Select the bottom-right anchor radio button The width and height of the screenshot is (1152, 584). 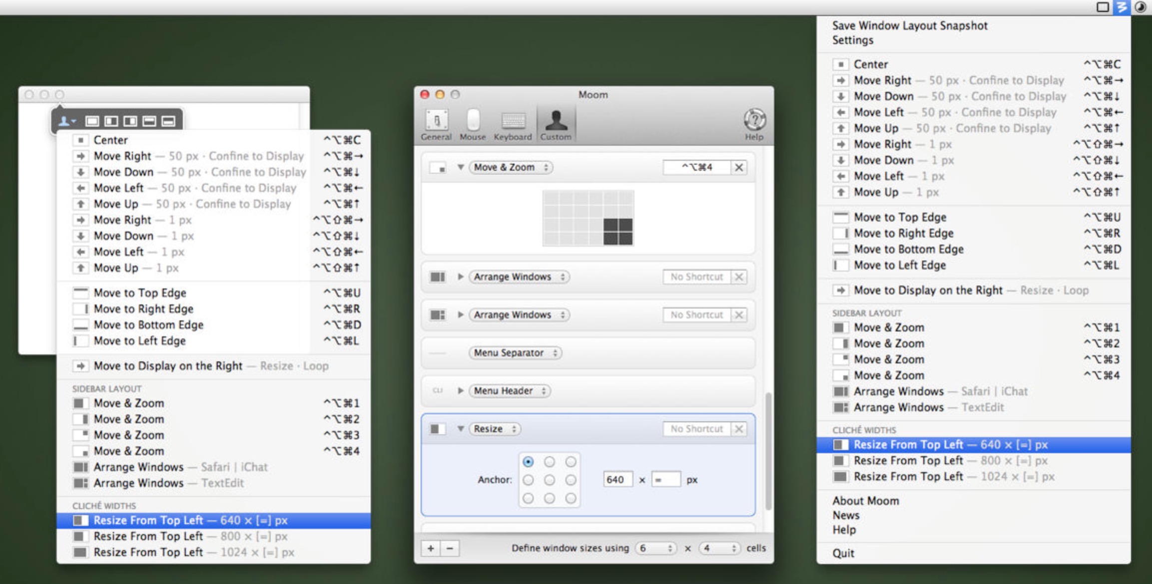[571, 498]
